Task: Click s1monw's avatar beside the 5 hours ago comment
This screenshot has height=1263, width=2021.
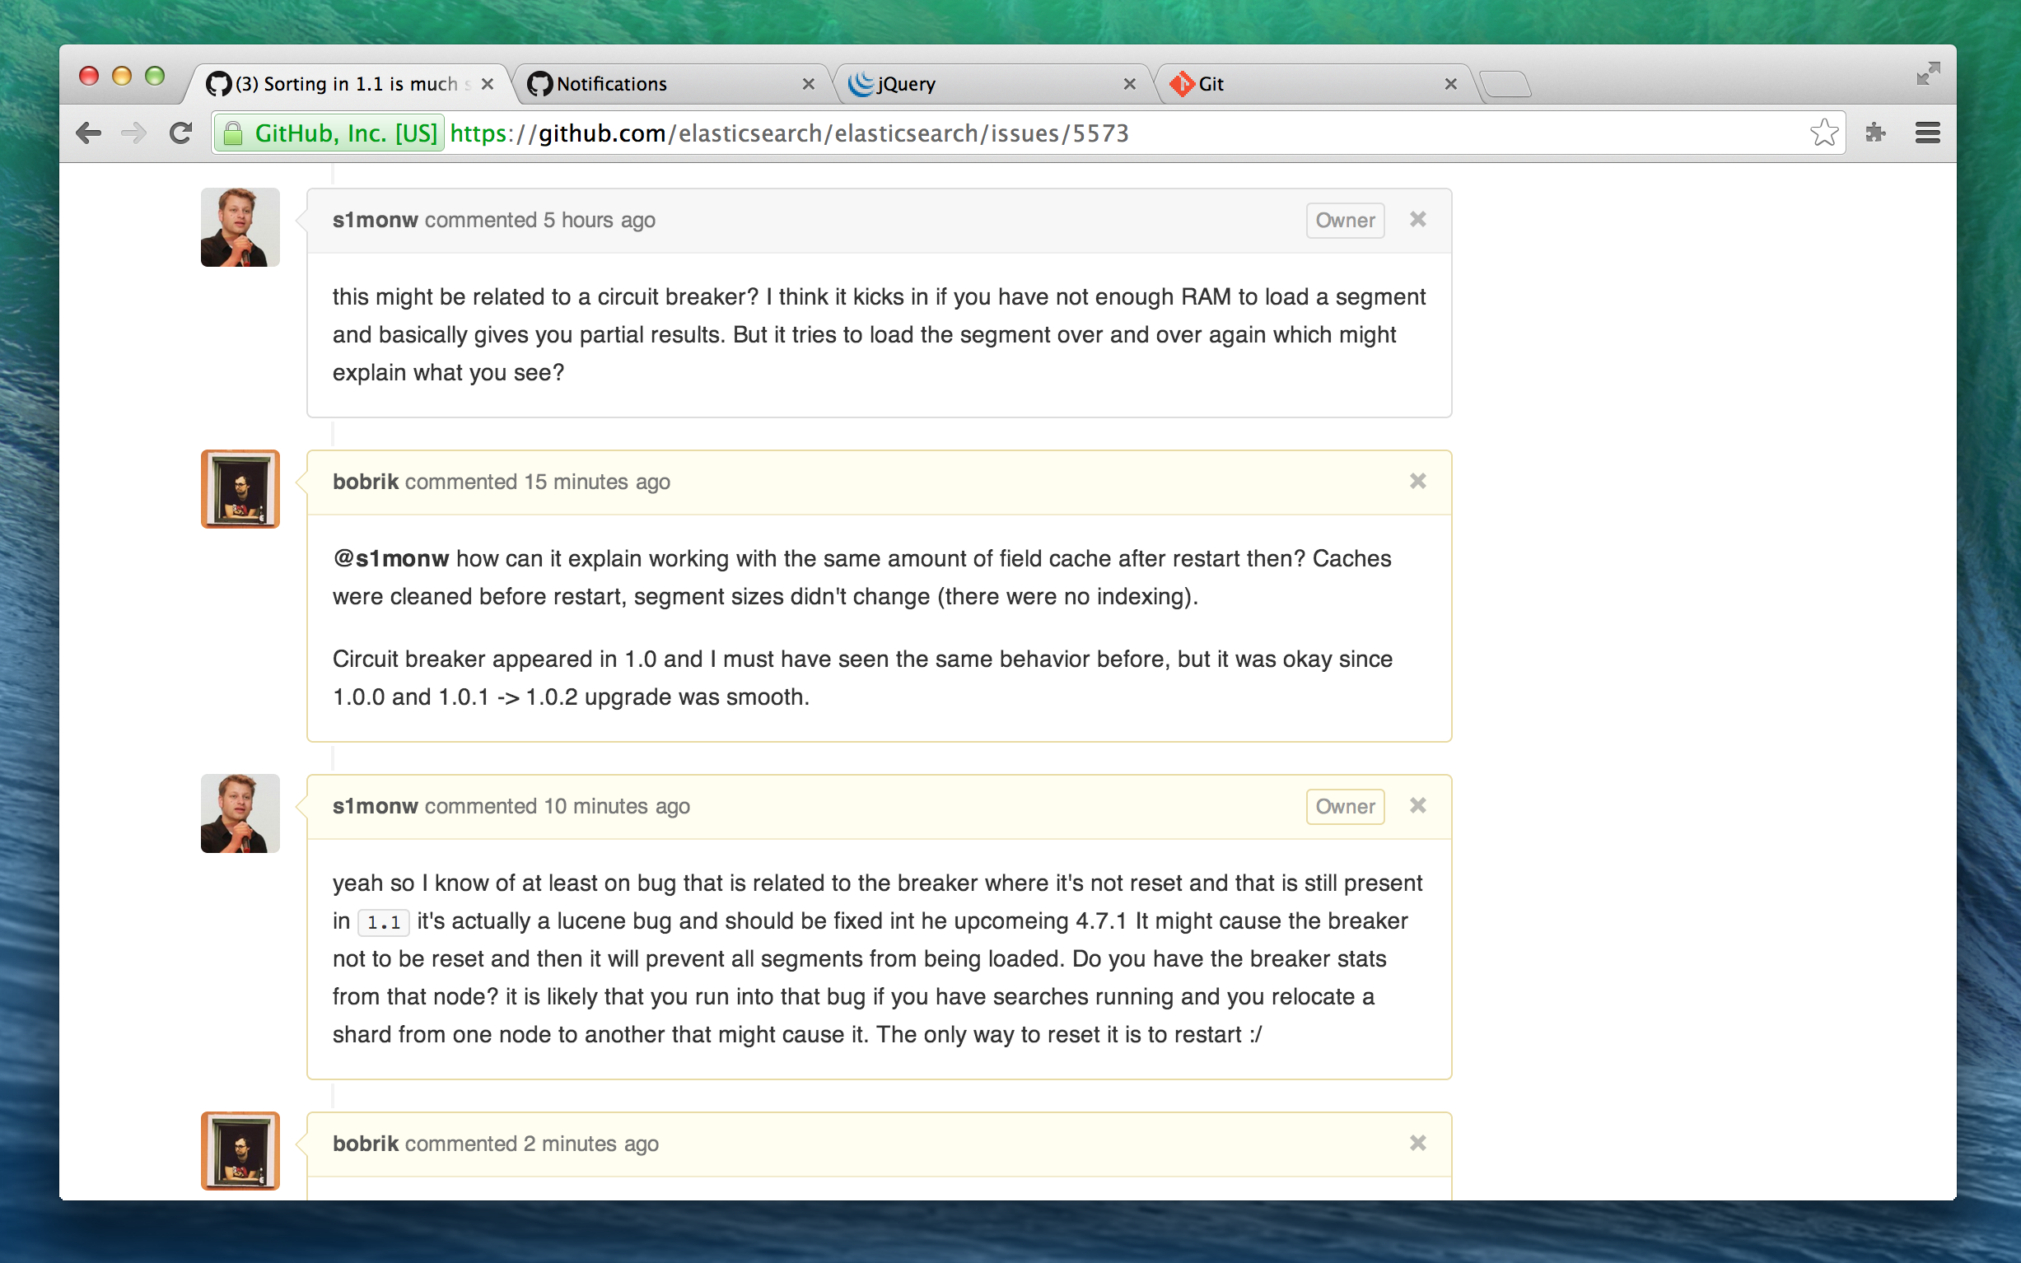Action: 240,227
